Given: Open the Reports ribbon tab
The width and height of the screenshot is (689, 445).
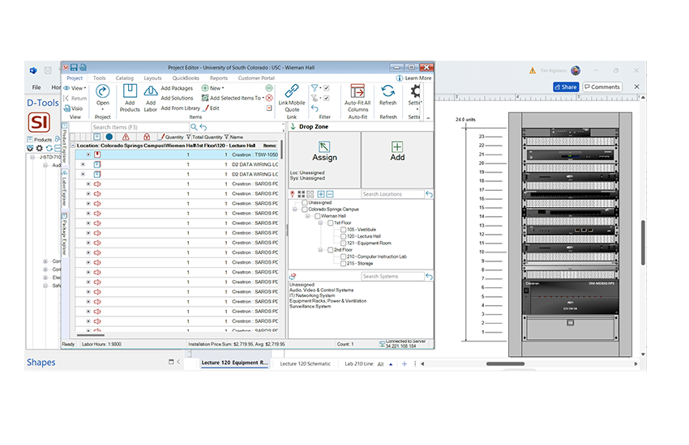Looking at the screenshot, I should (x=218, y=78).
